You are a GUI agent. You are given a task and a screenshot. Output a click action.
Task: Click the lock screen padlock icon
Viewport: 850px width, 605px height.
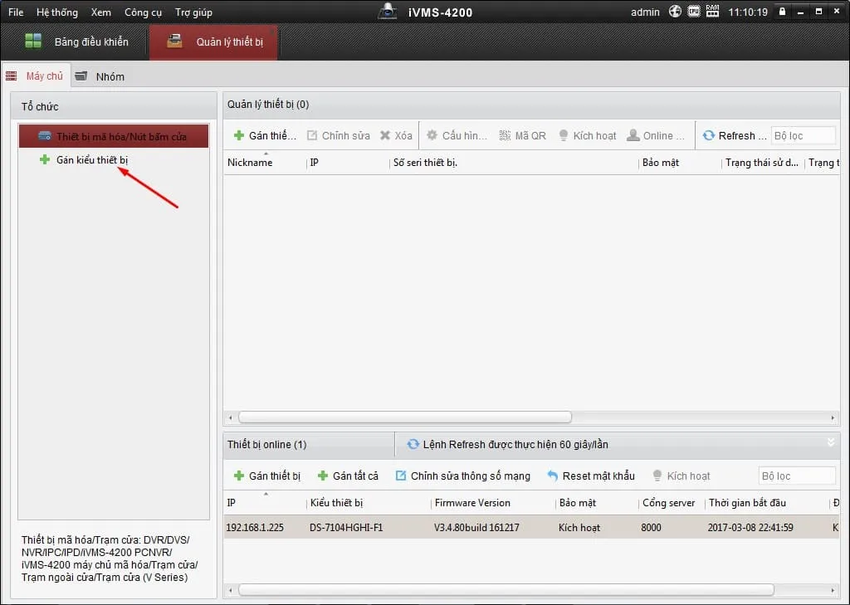click(781, 12)
